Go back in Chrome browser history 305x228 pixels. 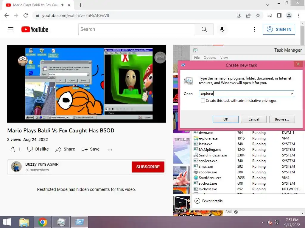click(x=7, y=15)
